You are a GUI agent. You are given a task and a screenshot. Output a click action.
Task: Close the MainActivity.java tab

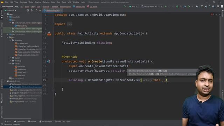click(61, 10)
